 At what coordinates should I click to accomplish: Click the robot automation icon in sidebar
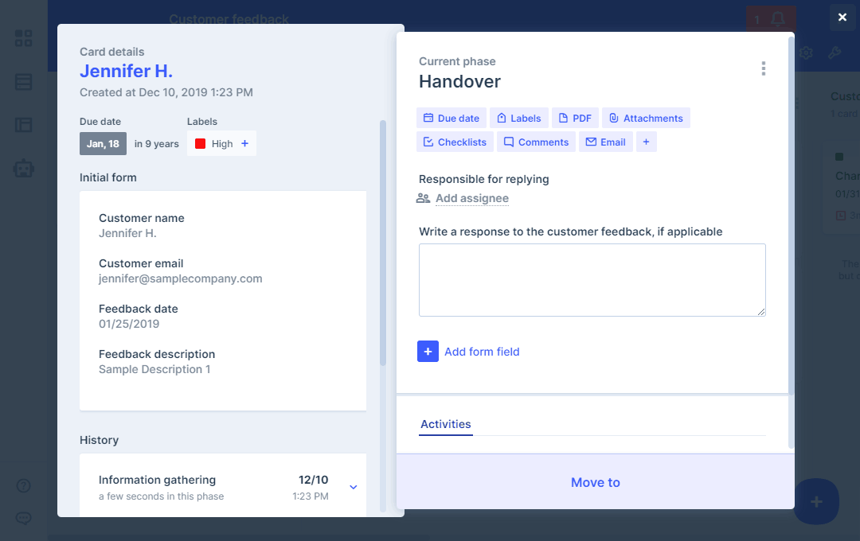24,168
